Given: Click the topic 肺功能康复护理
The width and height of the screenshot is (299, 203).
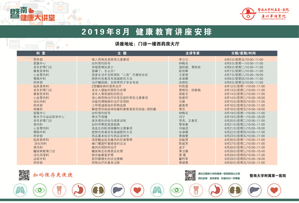Looking at the screenshot, I should click(103, 155).
